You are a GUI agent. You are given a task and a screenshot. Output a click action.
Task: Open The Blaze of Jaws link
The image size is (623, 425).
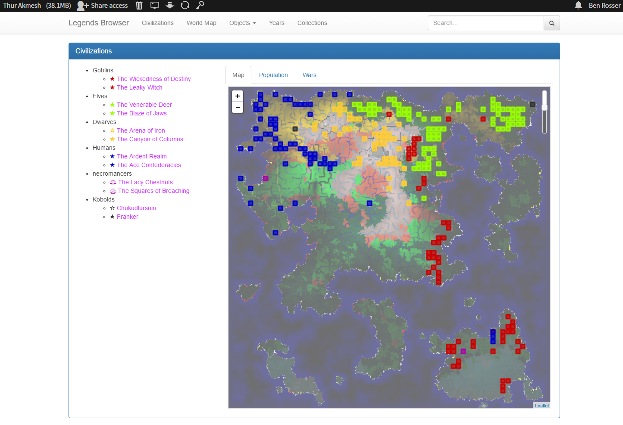142,113
